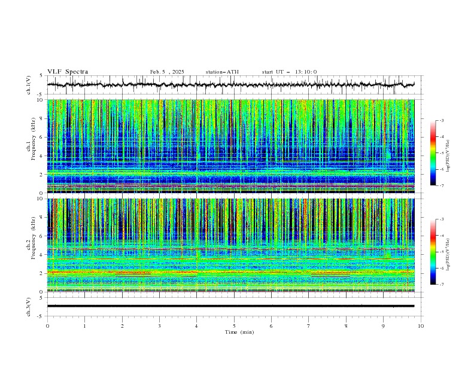Image resolution: width=474 pixels, height=366 pixels.
Task: Click the time axis tick label "5"
Action: pos(234,326)
